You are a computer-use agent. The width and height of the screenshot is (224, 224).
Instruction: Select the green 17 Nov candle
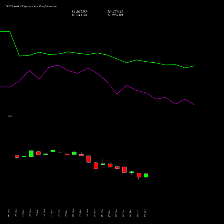[x=53, y=151]
